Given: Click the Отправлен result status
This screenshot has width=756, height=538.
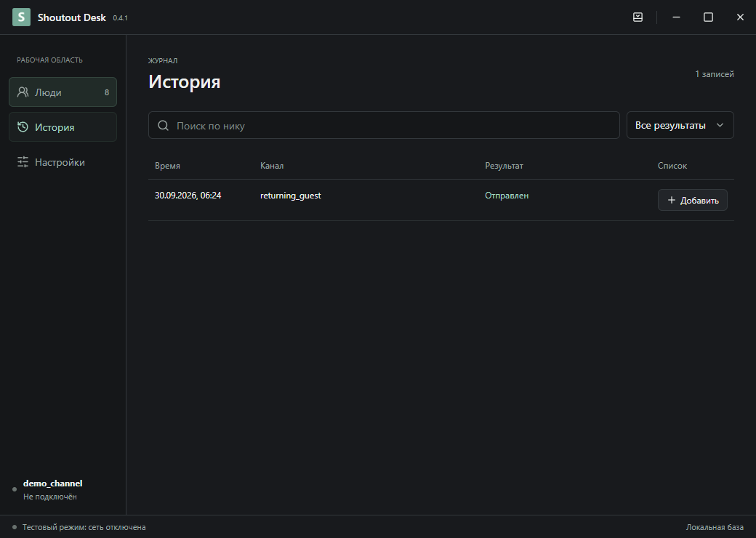Looking at the screenshot, I should 507,196.
